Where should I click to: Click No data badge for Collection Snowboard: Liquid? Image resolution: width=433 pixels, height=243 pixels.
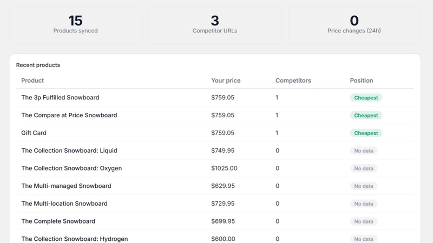(x=364, y=151)
